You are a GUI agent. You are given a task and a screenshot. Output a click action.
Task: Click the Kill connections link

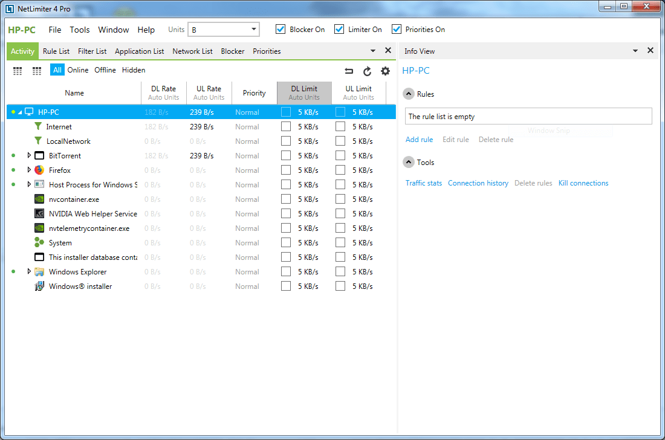pos(583,183)
